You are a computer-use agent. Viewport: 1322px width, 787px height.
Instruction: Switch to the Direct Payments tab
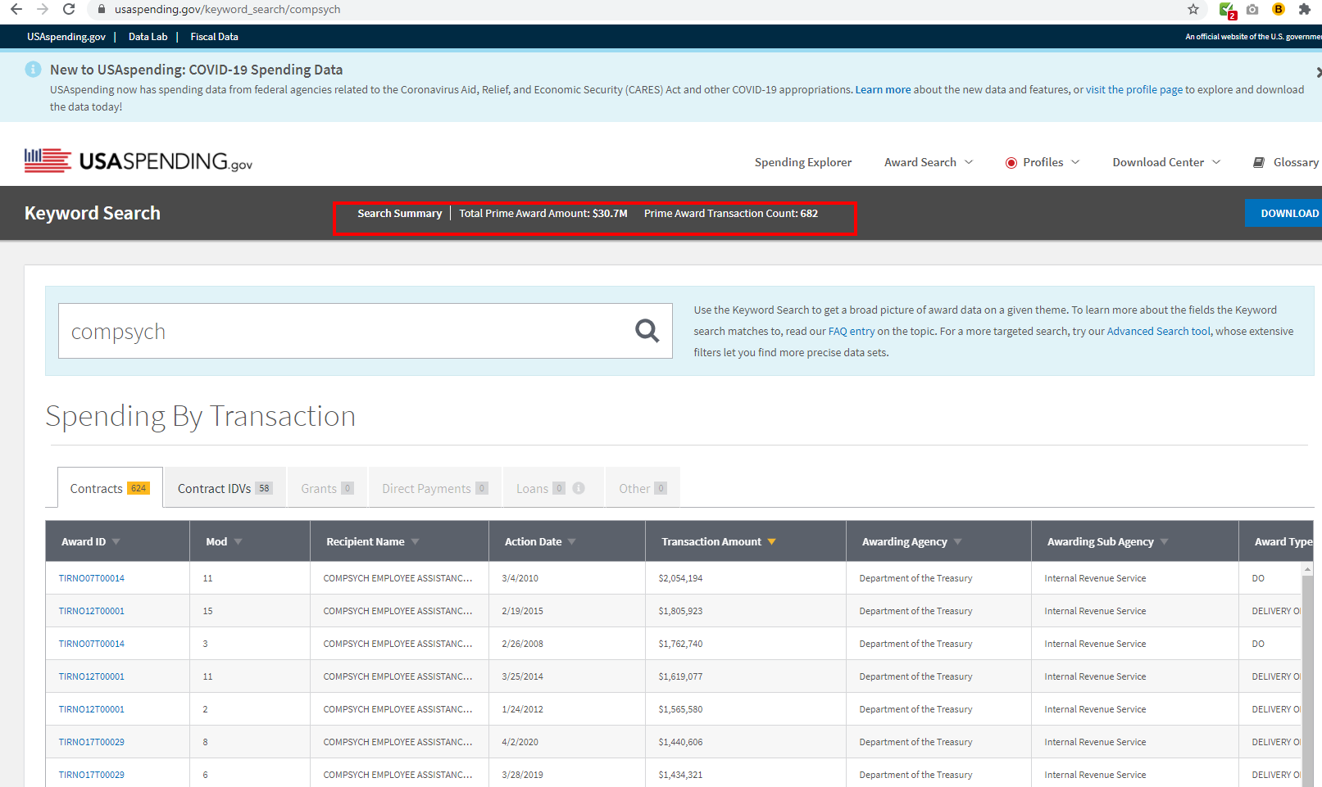434,488
